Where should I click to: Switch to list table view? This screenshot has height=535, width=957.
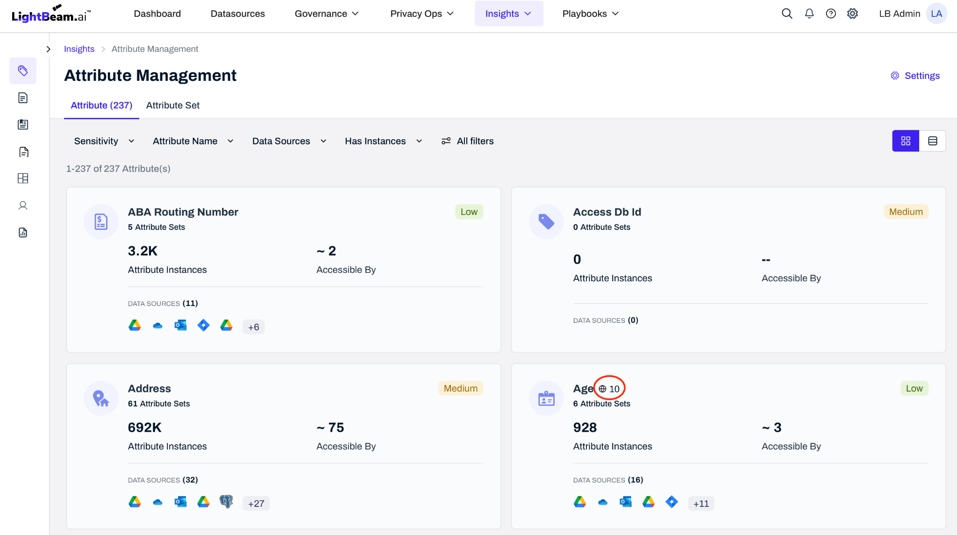tap(932, 141)
